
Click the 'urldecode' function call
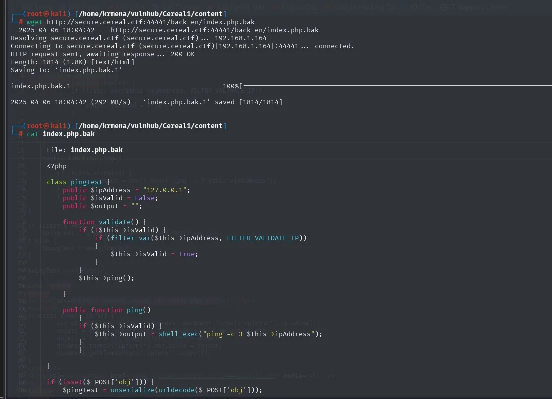(x=177, y=390)
